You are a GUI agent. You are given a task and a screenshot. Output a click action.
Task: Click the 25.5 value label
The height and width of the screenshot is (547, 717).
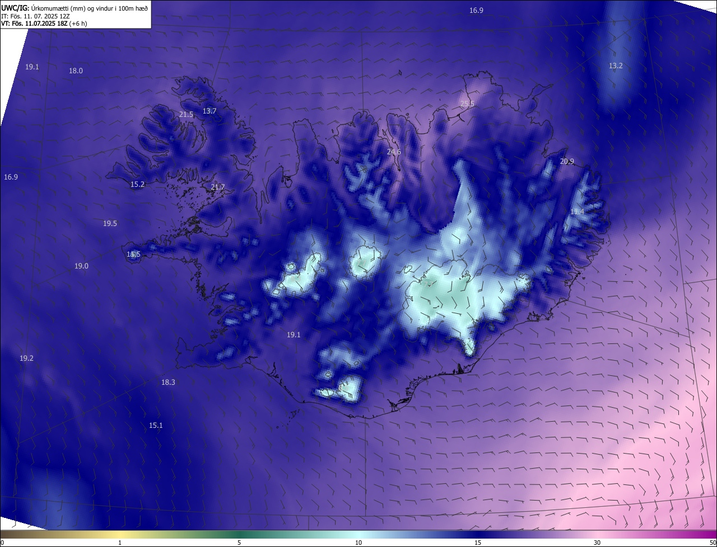tap(467, 104)
